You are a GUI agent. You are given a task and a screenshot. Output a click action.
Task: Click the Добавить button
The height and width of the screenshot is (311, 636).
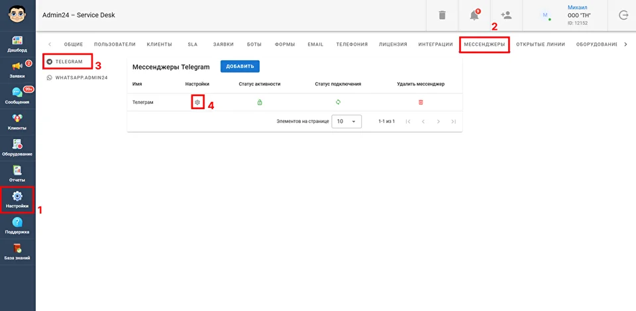(240, 66)
